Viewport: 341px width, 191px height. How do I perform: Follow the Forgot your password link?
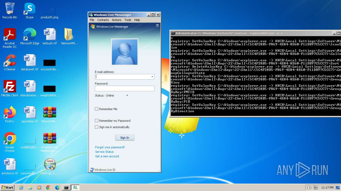click(110, 147)
